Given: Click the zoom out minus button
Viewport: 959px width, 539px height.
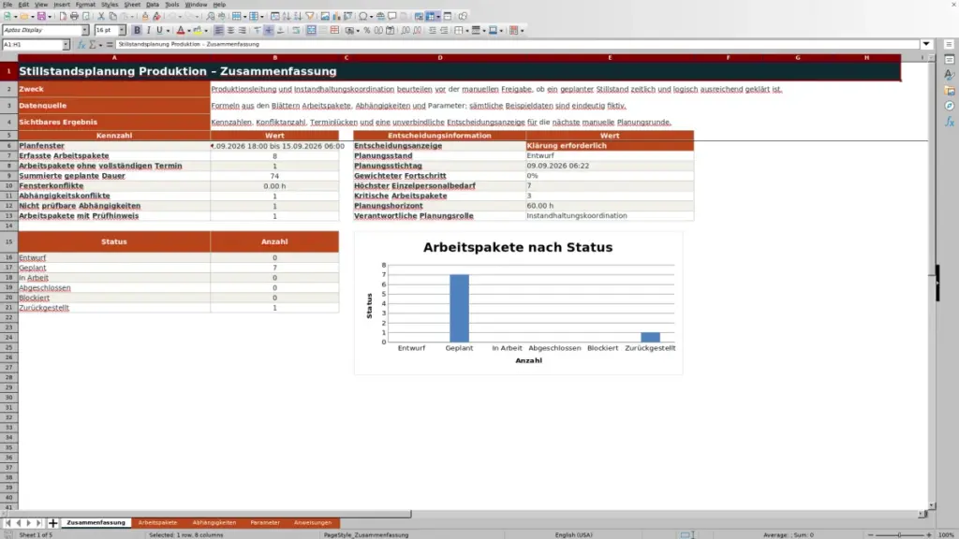Looking at the screenshot, I should (x=870, y=534).
